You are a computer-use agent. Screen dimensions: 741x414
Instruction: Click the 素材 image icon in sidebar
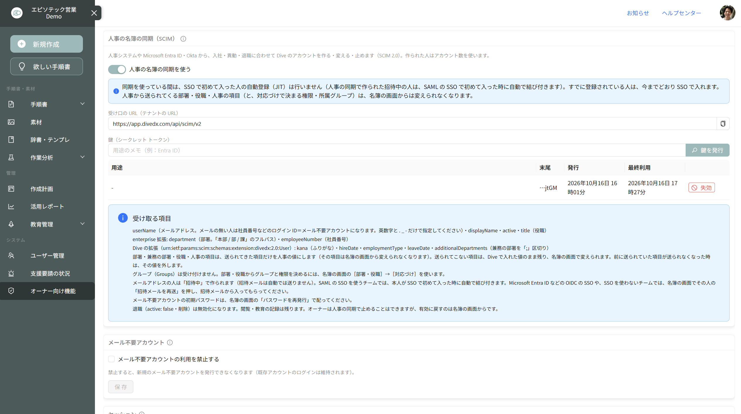(11, 122)
